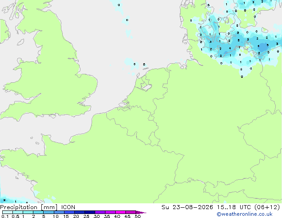This screenshot has height=218, width=282.
Task: Click the 10–15 mm legend color swatch
Action: [59, 212]
